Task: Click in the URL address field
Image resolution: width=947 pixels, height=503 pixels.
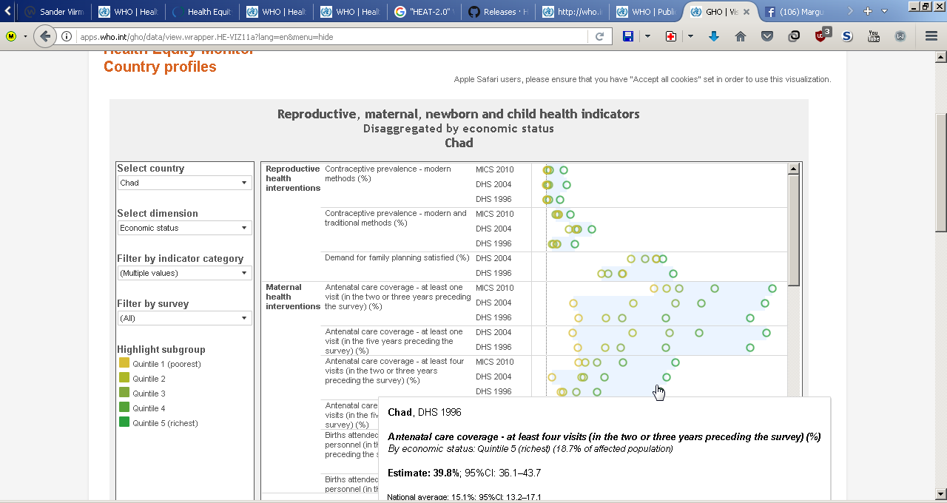Action: (x=333, y=36)
